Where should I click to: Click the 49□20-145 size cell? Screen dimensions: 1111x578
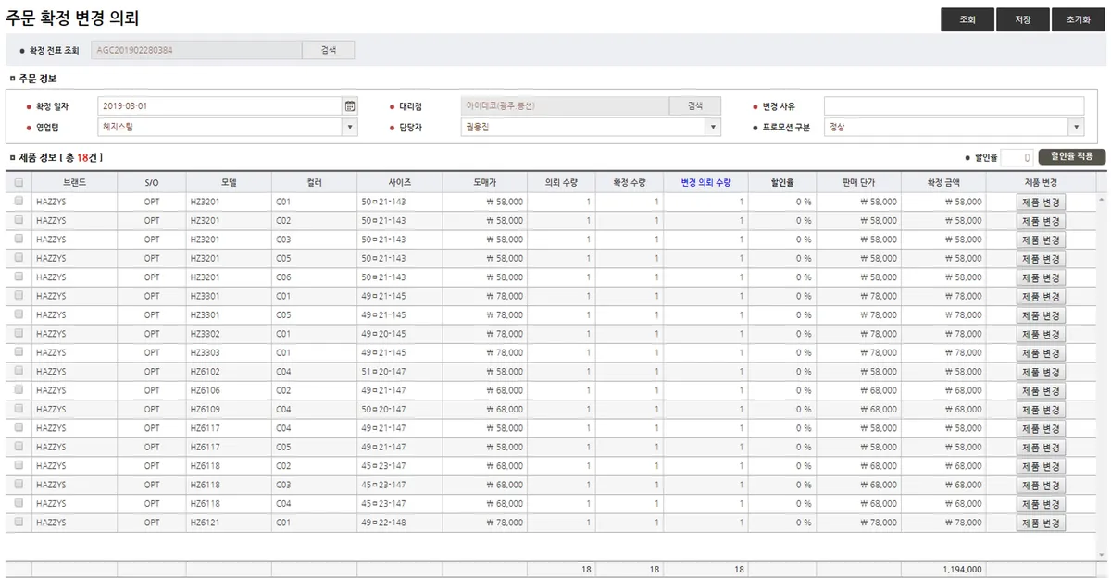(x=400, y=334)
